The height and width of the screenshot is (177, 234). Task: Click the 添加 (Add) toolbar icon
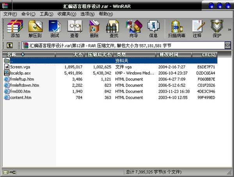point(15,28)
